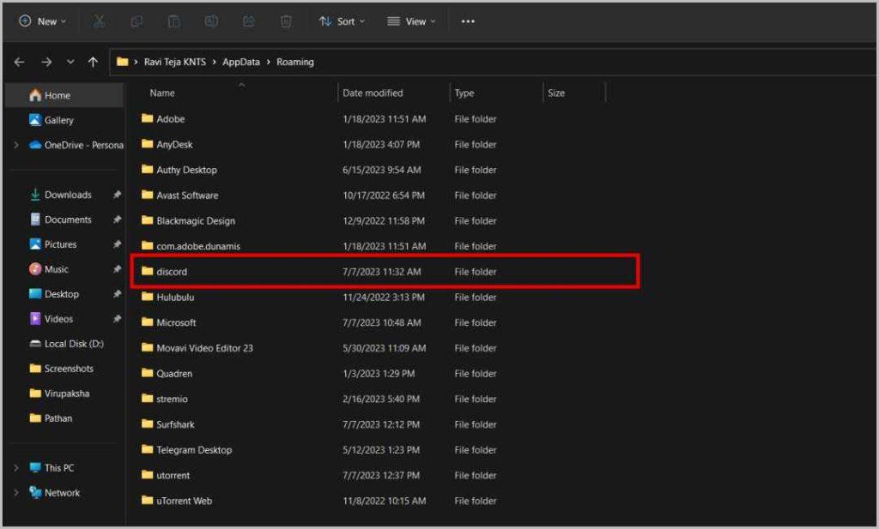Click the Copy icon in toolbar
The image size is (879, 529).
[x=136, y=21]
